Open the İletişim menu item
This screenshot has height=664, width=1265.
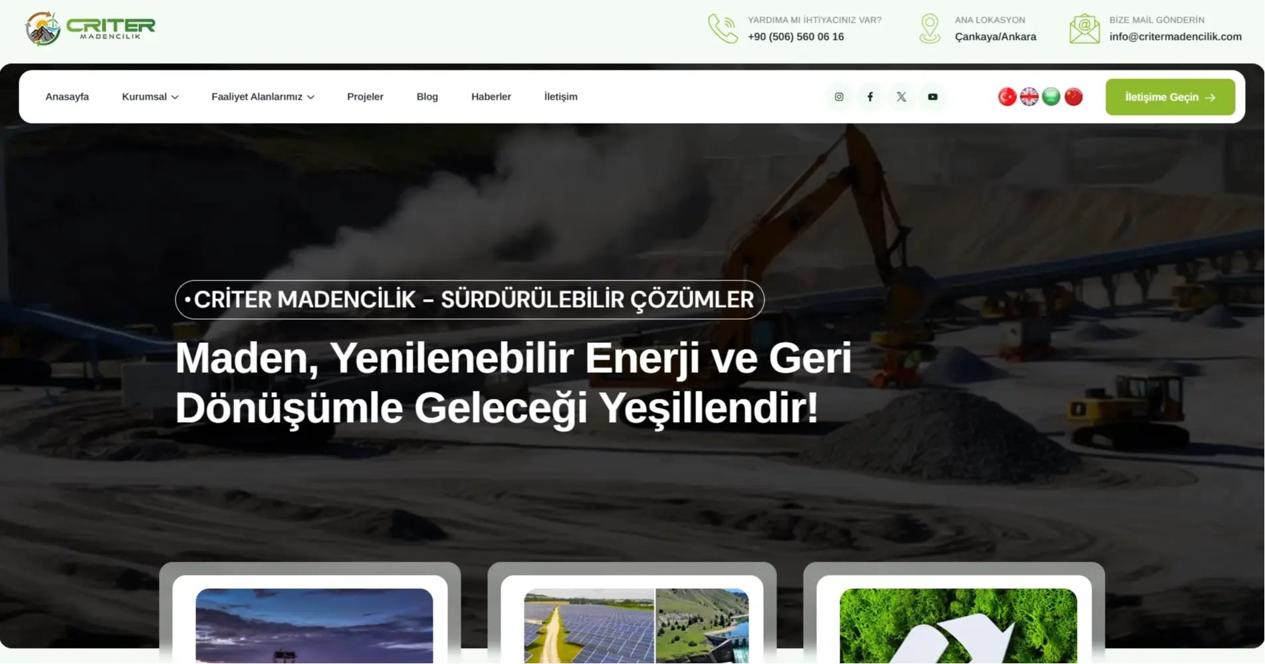coord(561,97)
